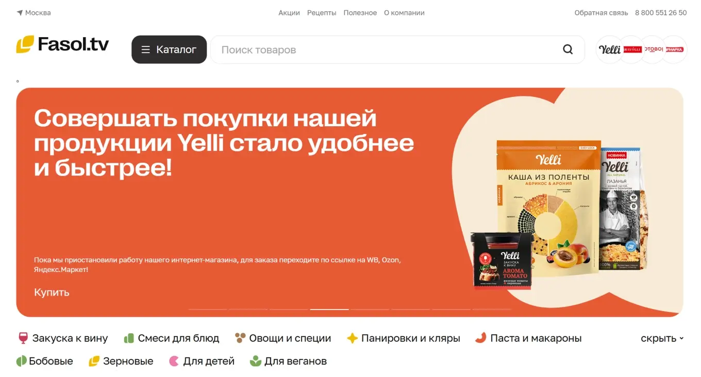Click the Fasol.tv leaf logo
This screenshot has height=377, width=701.
(25, 44)
